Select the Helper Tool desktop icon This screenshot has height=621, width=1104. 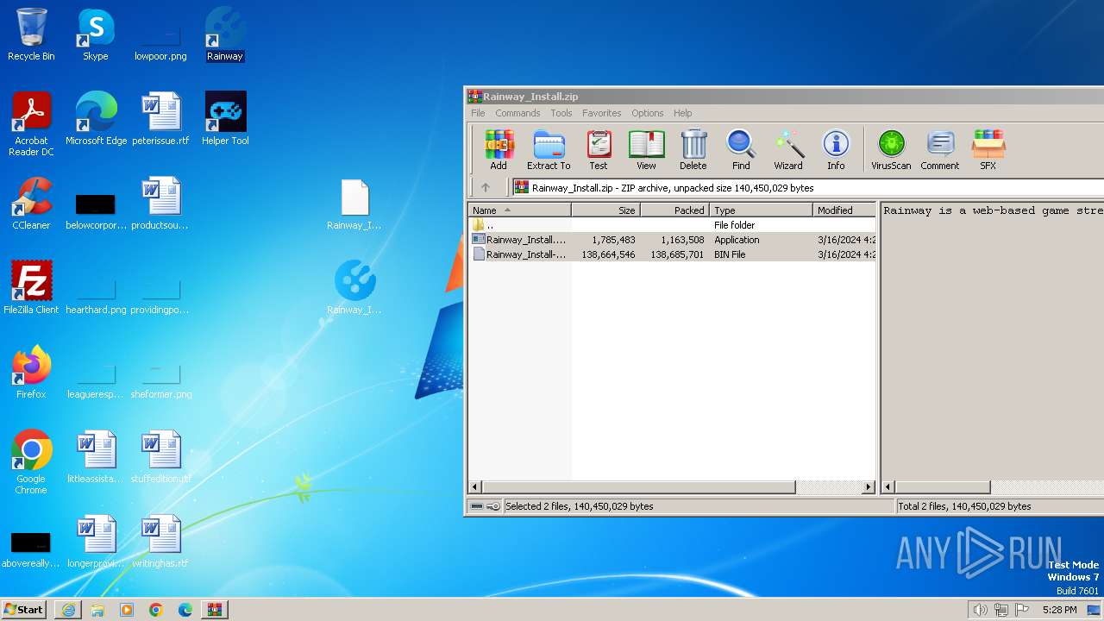click(225, 119)
